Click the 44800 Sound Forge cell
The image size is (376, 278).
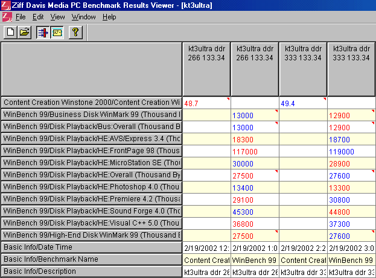coord(351,212)
